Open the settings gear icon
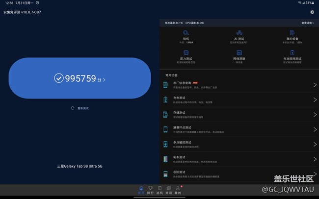Viewport: 319px width, 199px height. pos(312,12)
